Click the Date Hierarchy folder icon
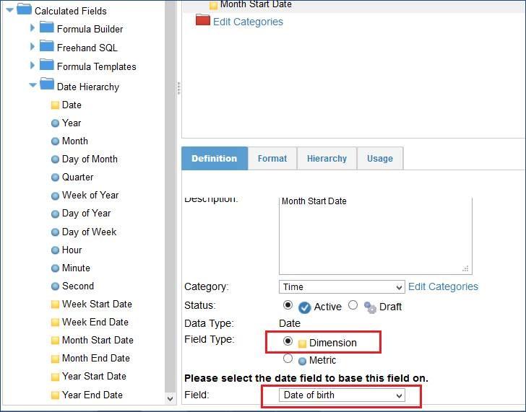The image size is (526, 412). click(x=47, y=84)
